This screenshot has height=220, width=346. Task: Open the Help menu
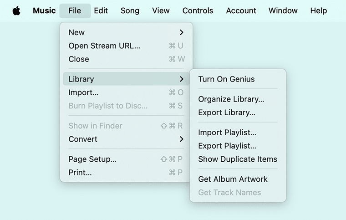[x=319, y=10]
